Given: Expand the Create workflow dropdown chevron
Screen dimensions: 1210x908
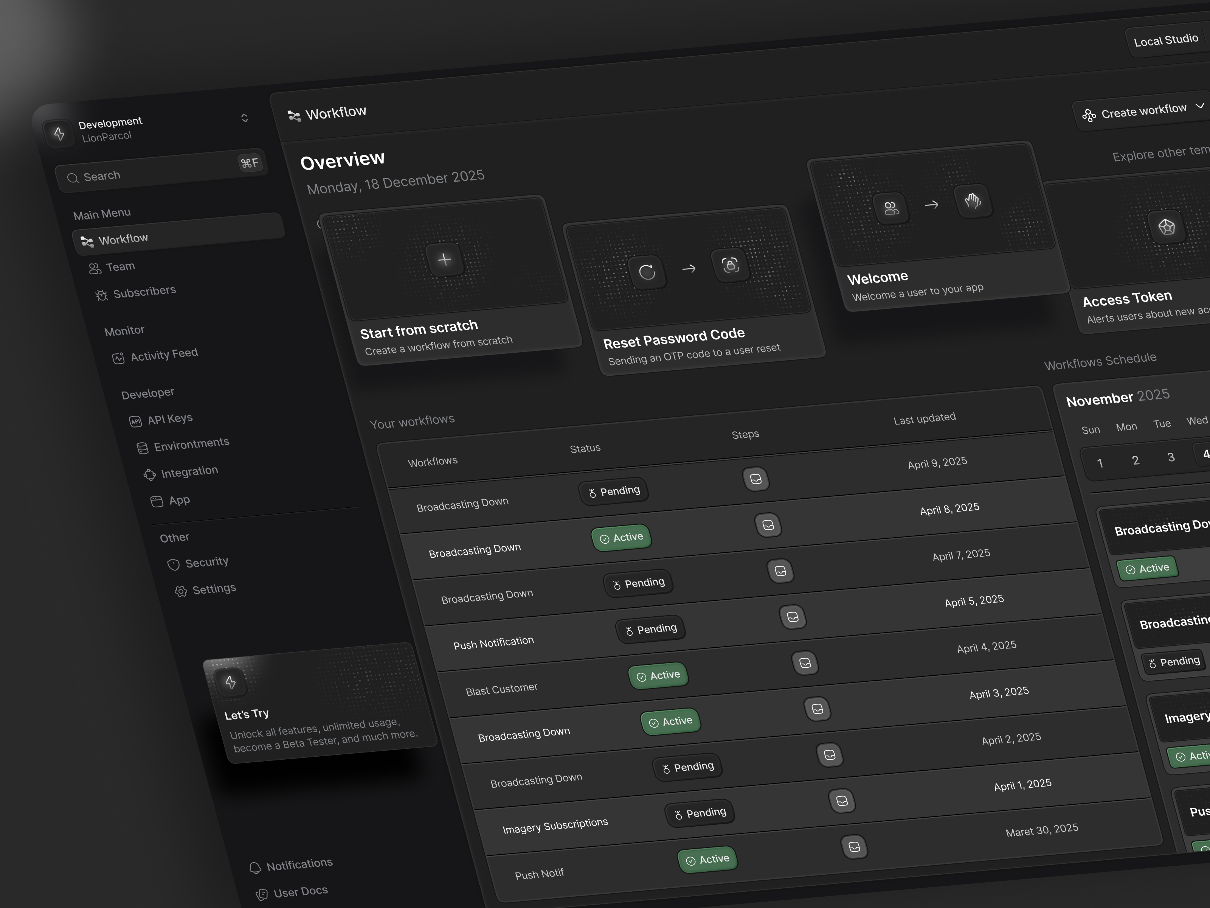Looking at the screenshot, I should pyautogui.click(x=1200, y=106).
